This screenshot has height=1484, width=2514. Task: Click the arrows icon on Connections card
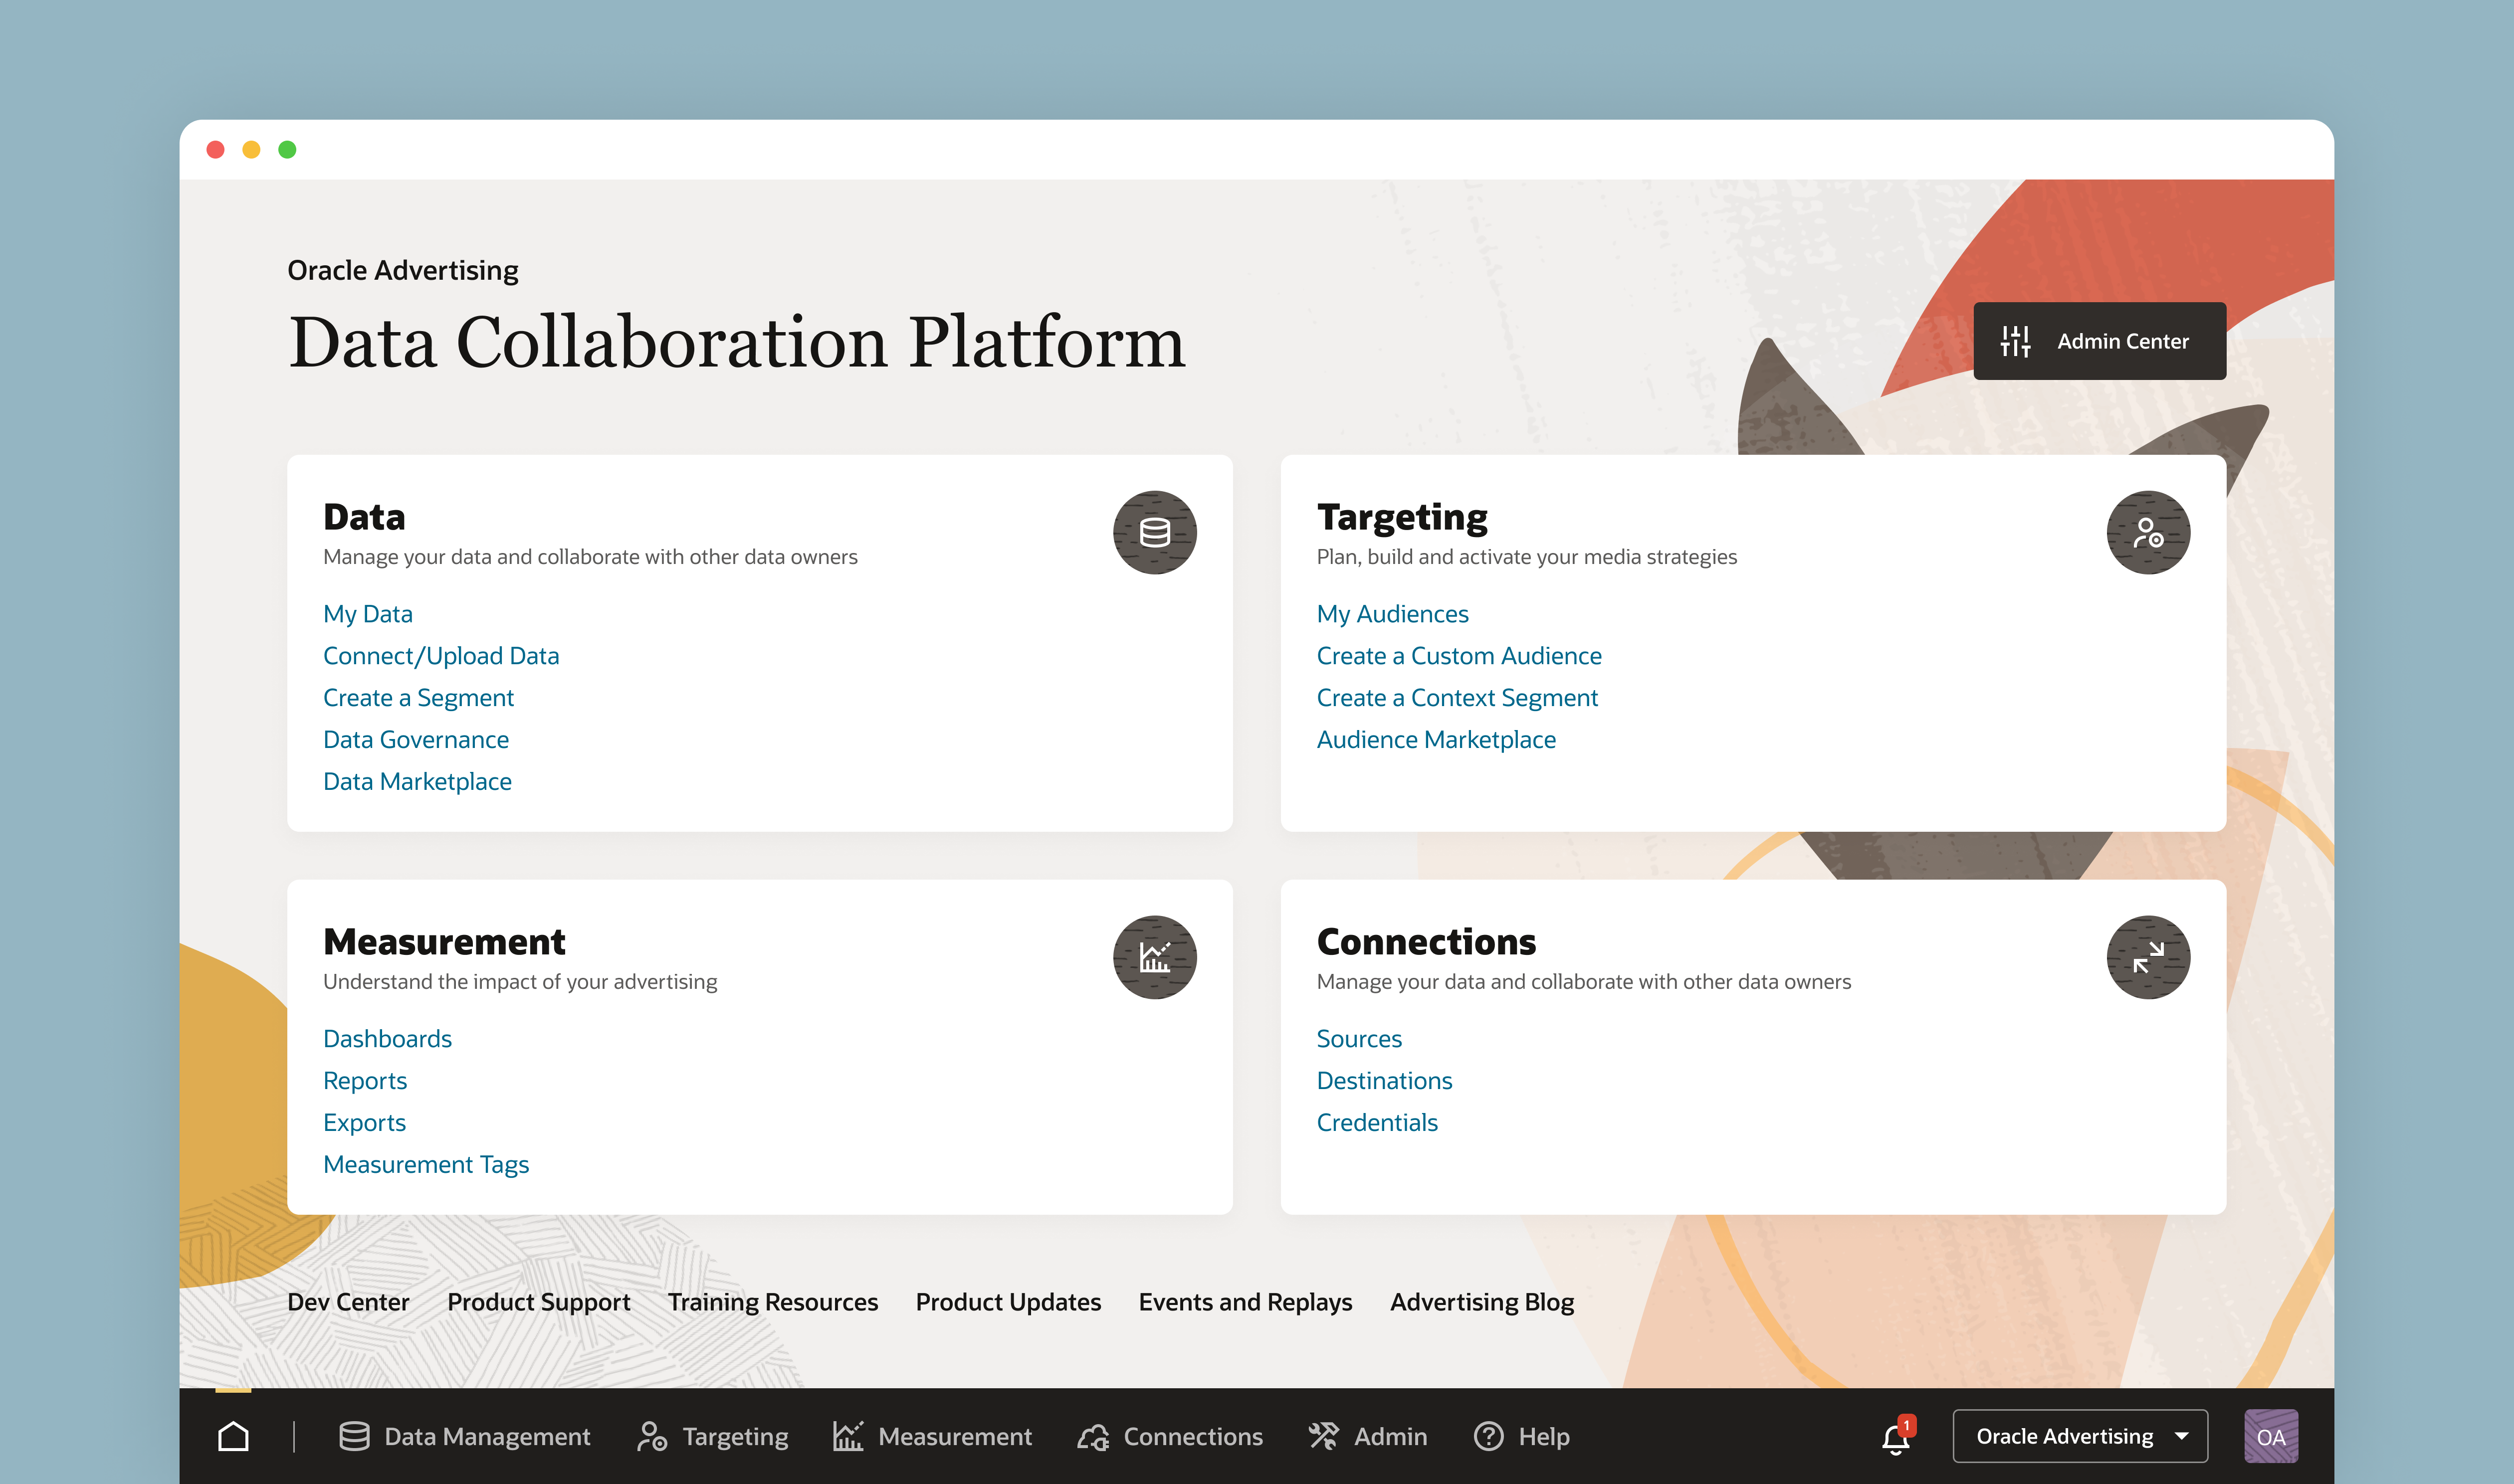pyautogui.click(x=2147, y=957)
